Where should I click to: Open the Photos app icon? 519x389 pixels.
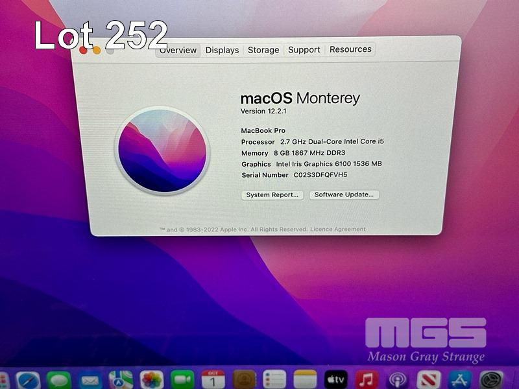pyautogui.click(x=152, y=380)
